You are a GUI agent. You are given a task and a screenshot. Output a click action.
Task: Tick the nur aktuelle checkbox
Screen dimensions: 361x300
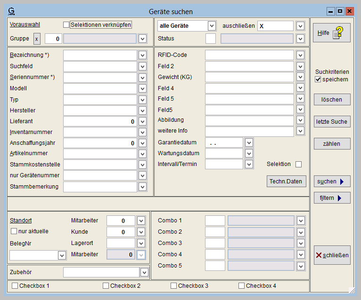pos(14,231)
